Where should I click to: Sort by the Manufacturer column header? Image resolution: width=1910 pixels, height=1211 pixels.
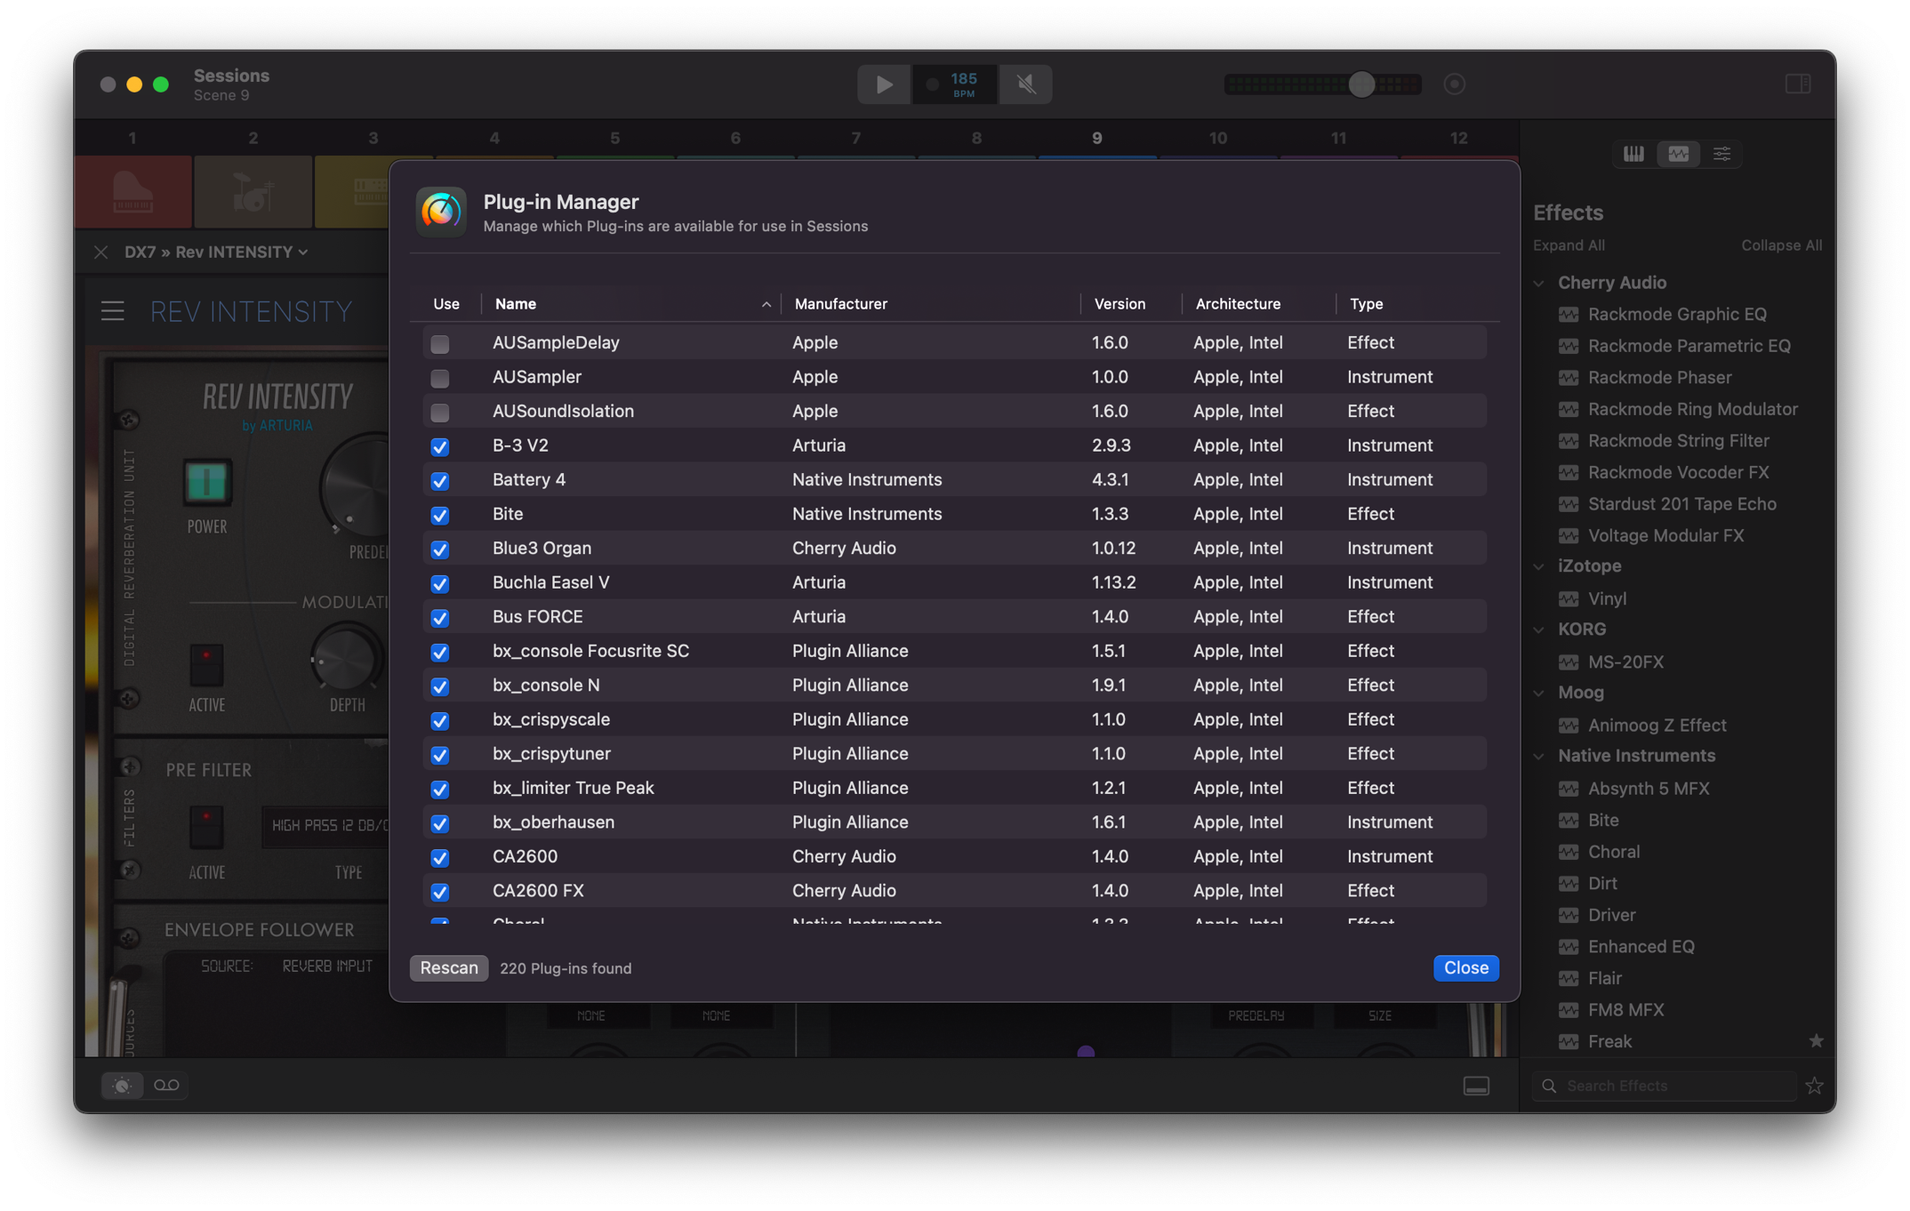[931, 304]
